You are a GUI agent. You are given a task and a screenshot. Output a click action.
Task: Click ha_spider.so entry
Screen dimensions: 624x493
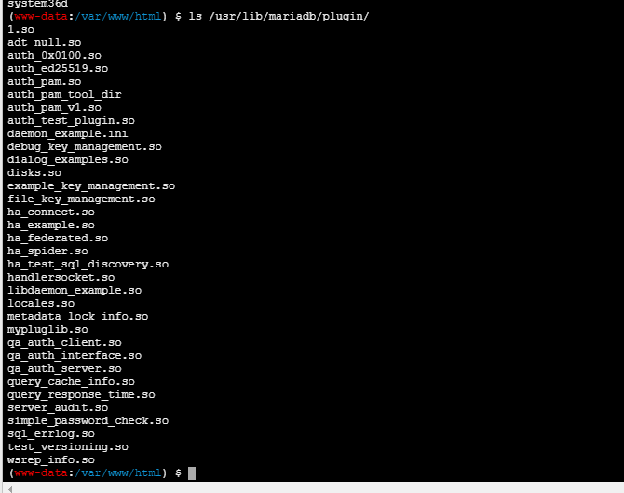[x=47, y=252]
